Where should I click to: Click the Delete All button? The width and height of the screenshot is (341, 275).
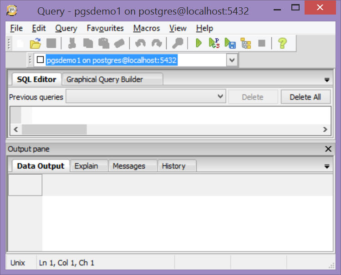(x=305, y=97)
